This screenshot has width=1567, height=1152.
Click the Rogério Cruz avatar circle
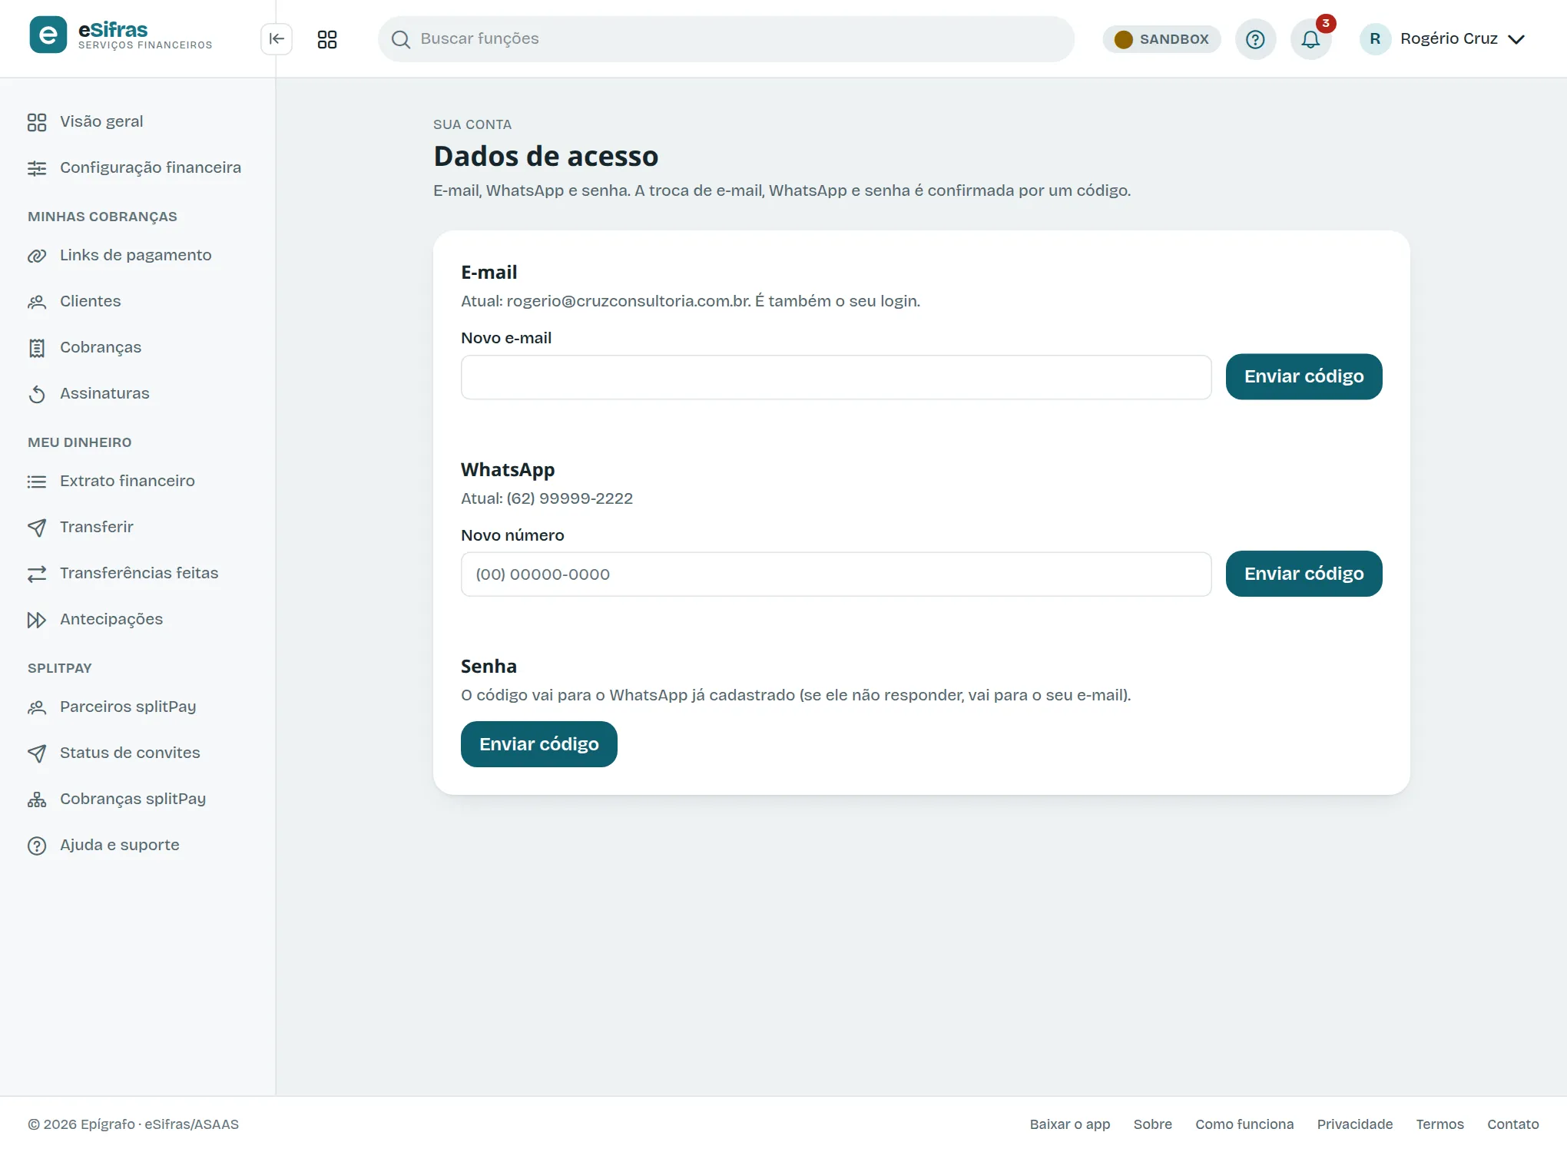[1375, 39]
